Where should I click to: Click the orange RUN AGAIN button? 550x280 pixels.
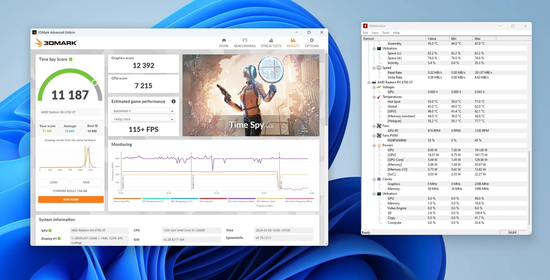click(x=71, y=199)
